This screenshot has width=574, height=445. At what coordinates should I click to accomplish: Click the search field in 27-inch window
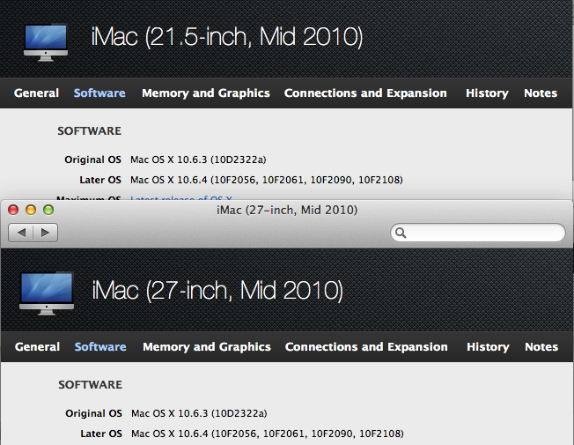click(x=478, y=233)
